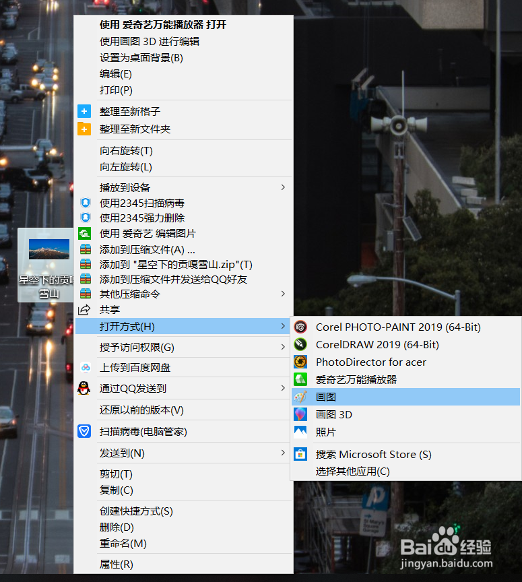The height and width of the screenshot is (582, 522).
Task: Click the archive icon beside 添加到压缩文件并发送给QQ好友
Action: point(86,279)
